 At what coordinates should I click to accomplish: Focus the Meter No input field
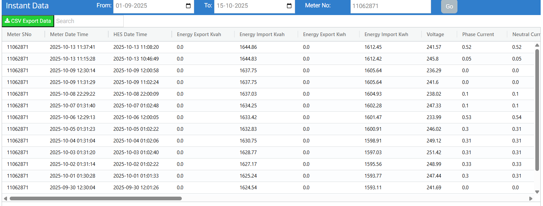[x=390, y=6]
